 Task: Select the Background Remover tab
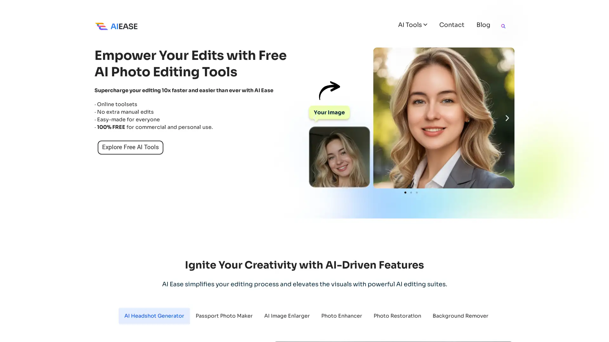point(460,315)
